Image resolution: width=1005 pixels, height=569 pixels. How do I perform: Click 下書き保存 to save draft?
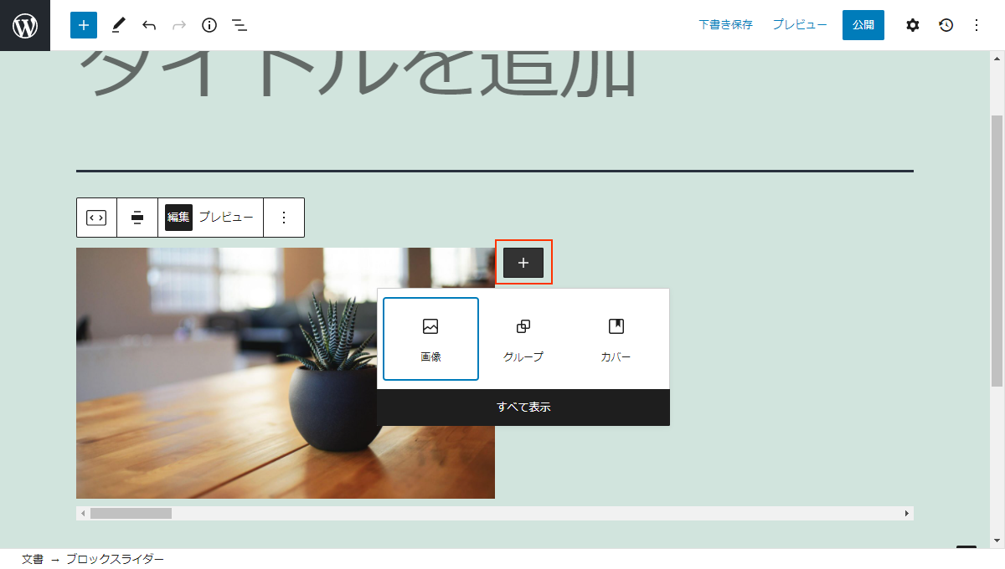(726, 25)
